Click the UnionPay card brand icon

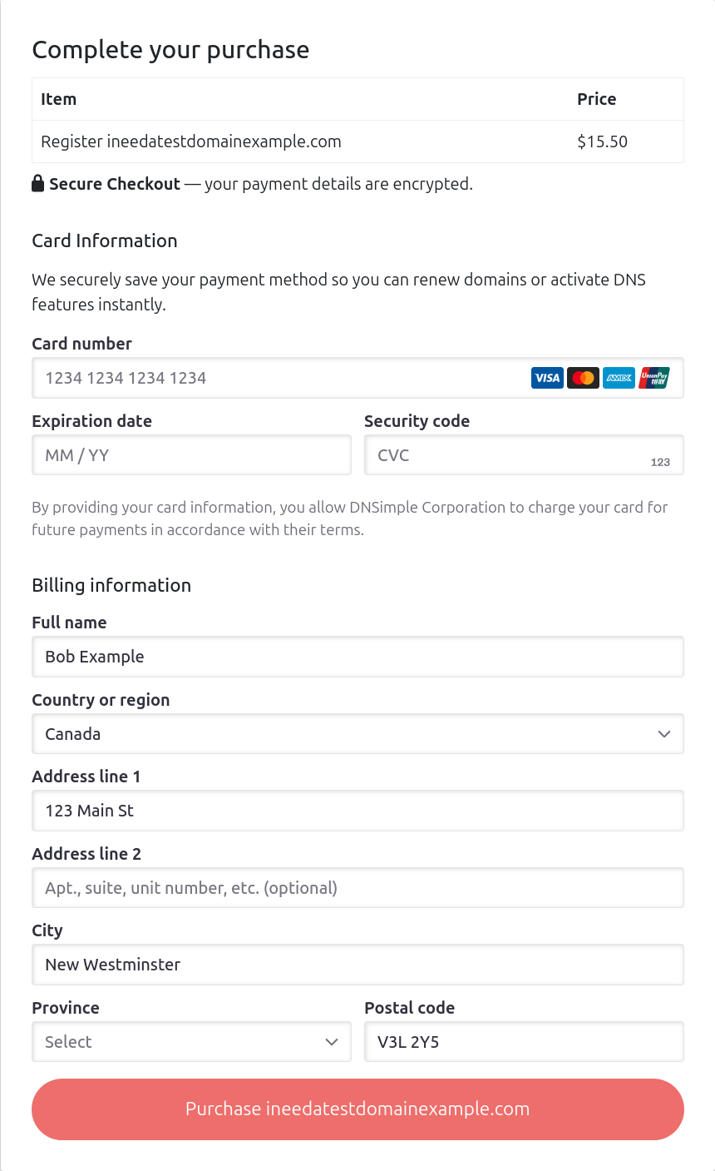(x=654, y=378)
